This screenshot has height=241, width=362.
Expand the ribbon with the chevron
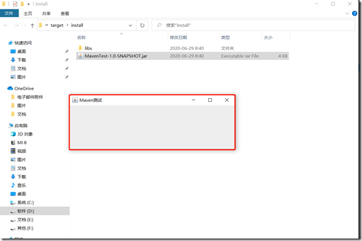[347, 13]
